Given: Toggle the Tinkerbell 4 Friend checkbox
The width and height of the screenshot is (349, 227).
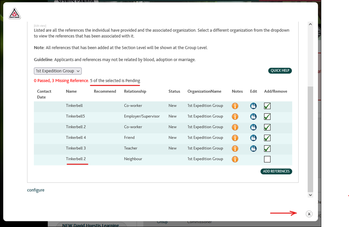Looking at the screenshot, I should coord(267,138).
